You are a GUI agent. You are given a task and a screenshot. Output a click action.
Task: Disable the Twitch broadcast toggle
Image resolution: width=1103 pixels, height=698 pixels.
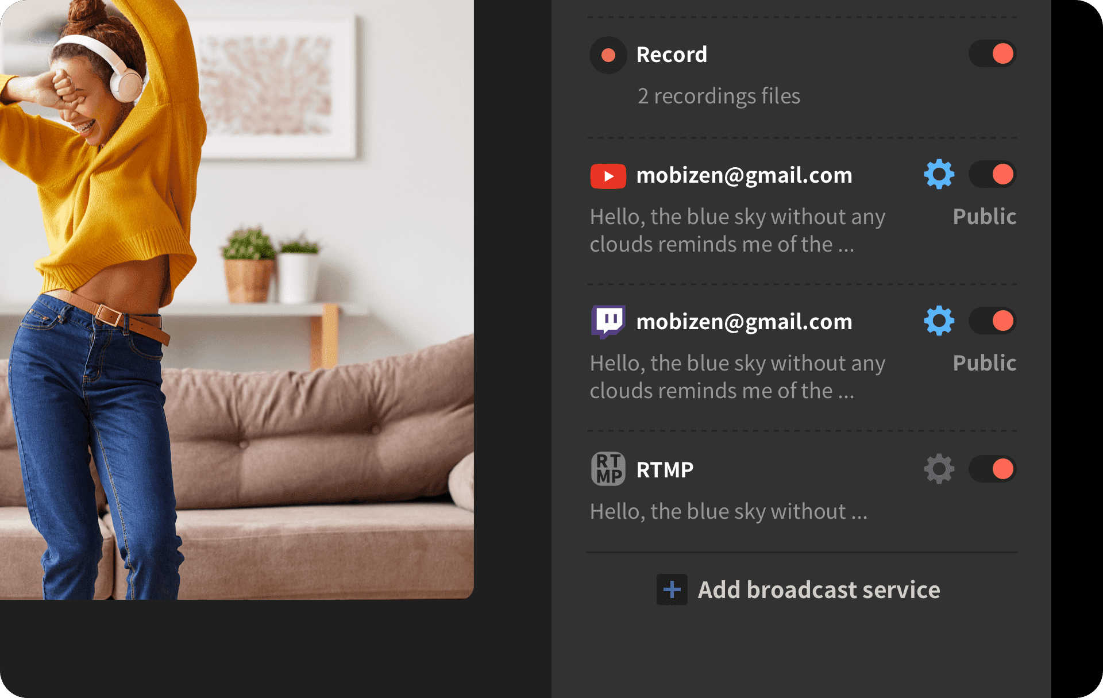[x=992, y=321]
